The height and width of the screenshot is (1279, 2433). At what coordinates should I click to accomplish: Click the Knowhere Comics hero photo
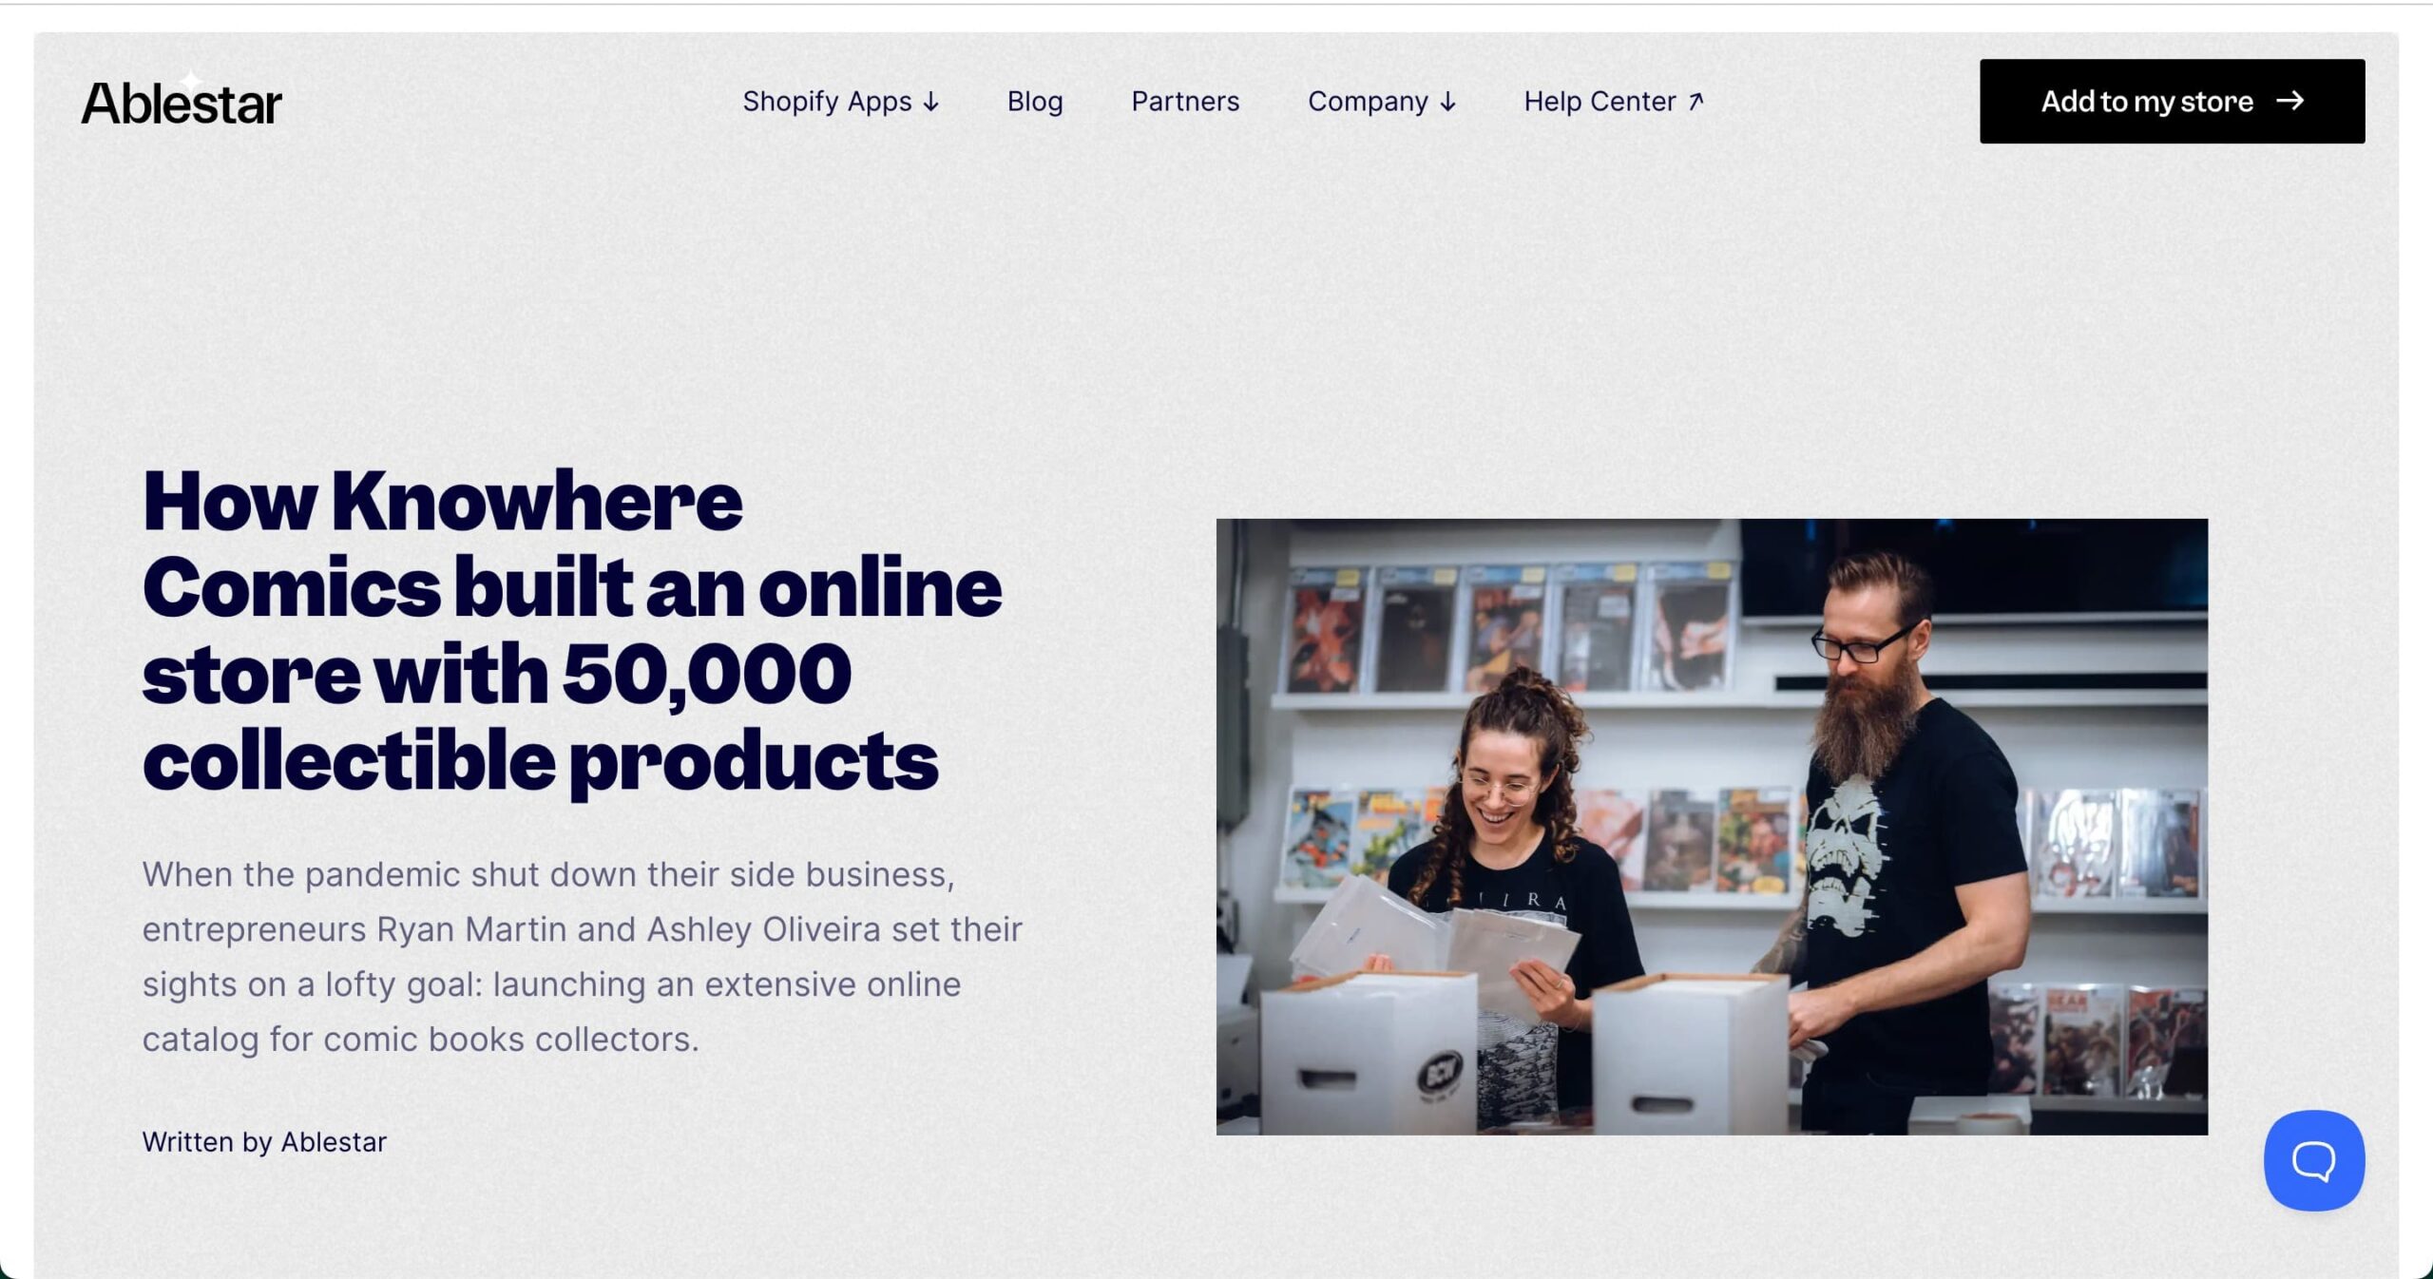[1712, 827]
